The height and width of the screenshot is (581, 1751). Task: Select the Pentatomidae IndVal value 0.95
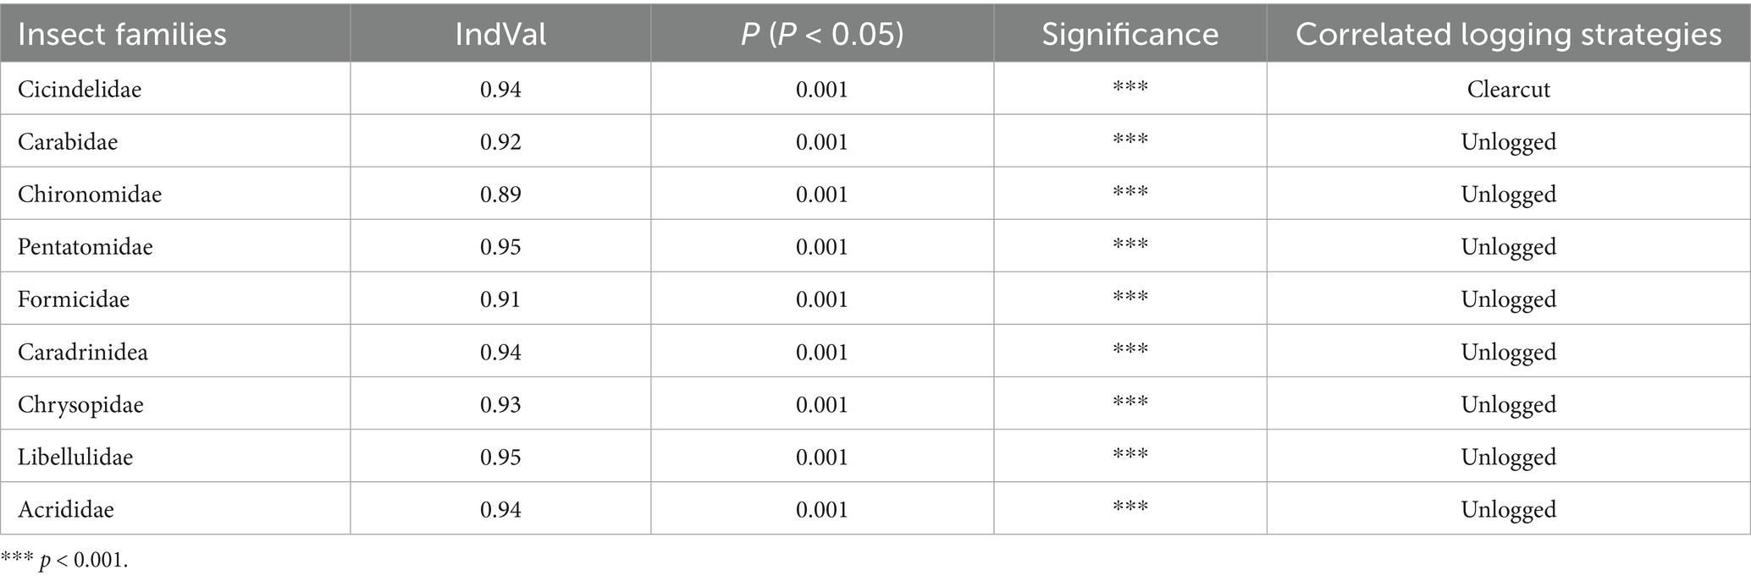pos(500,247)
